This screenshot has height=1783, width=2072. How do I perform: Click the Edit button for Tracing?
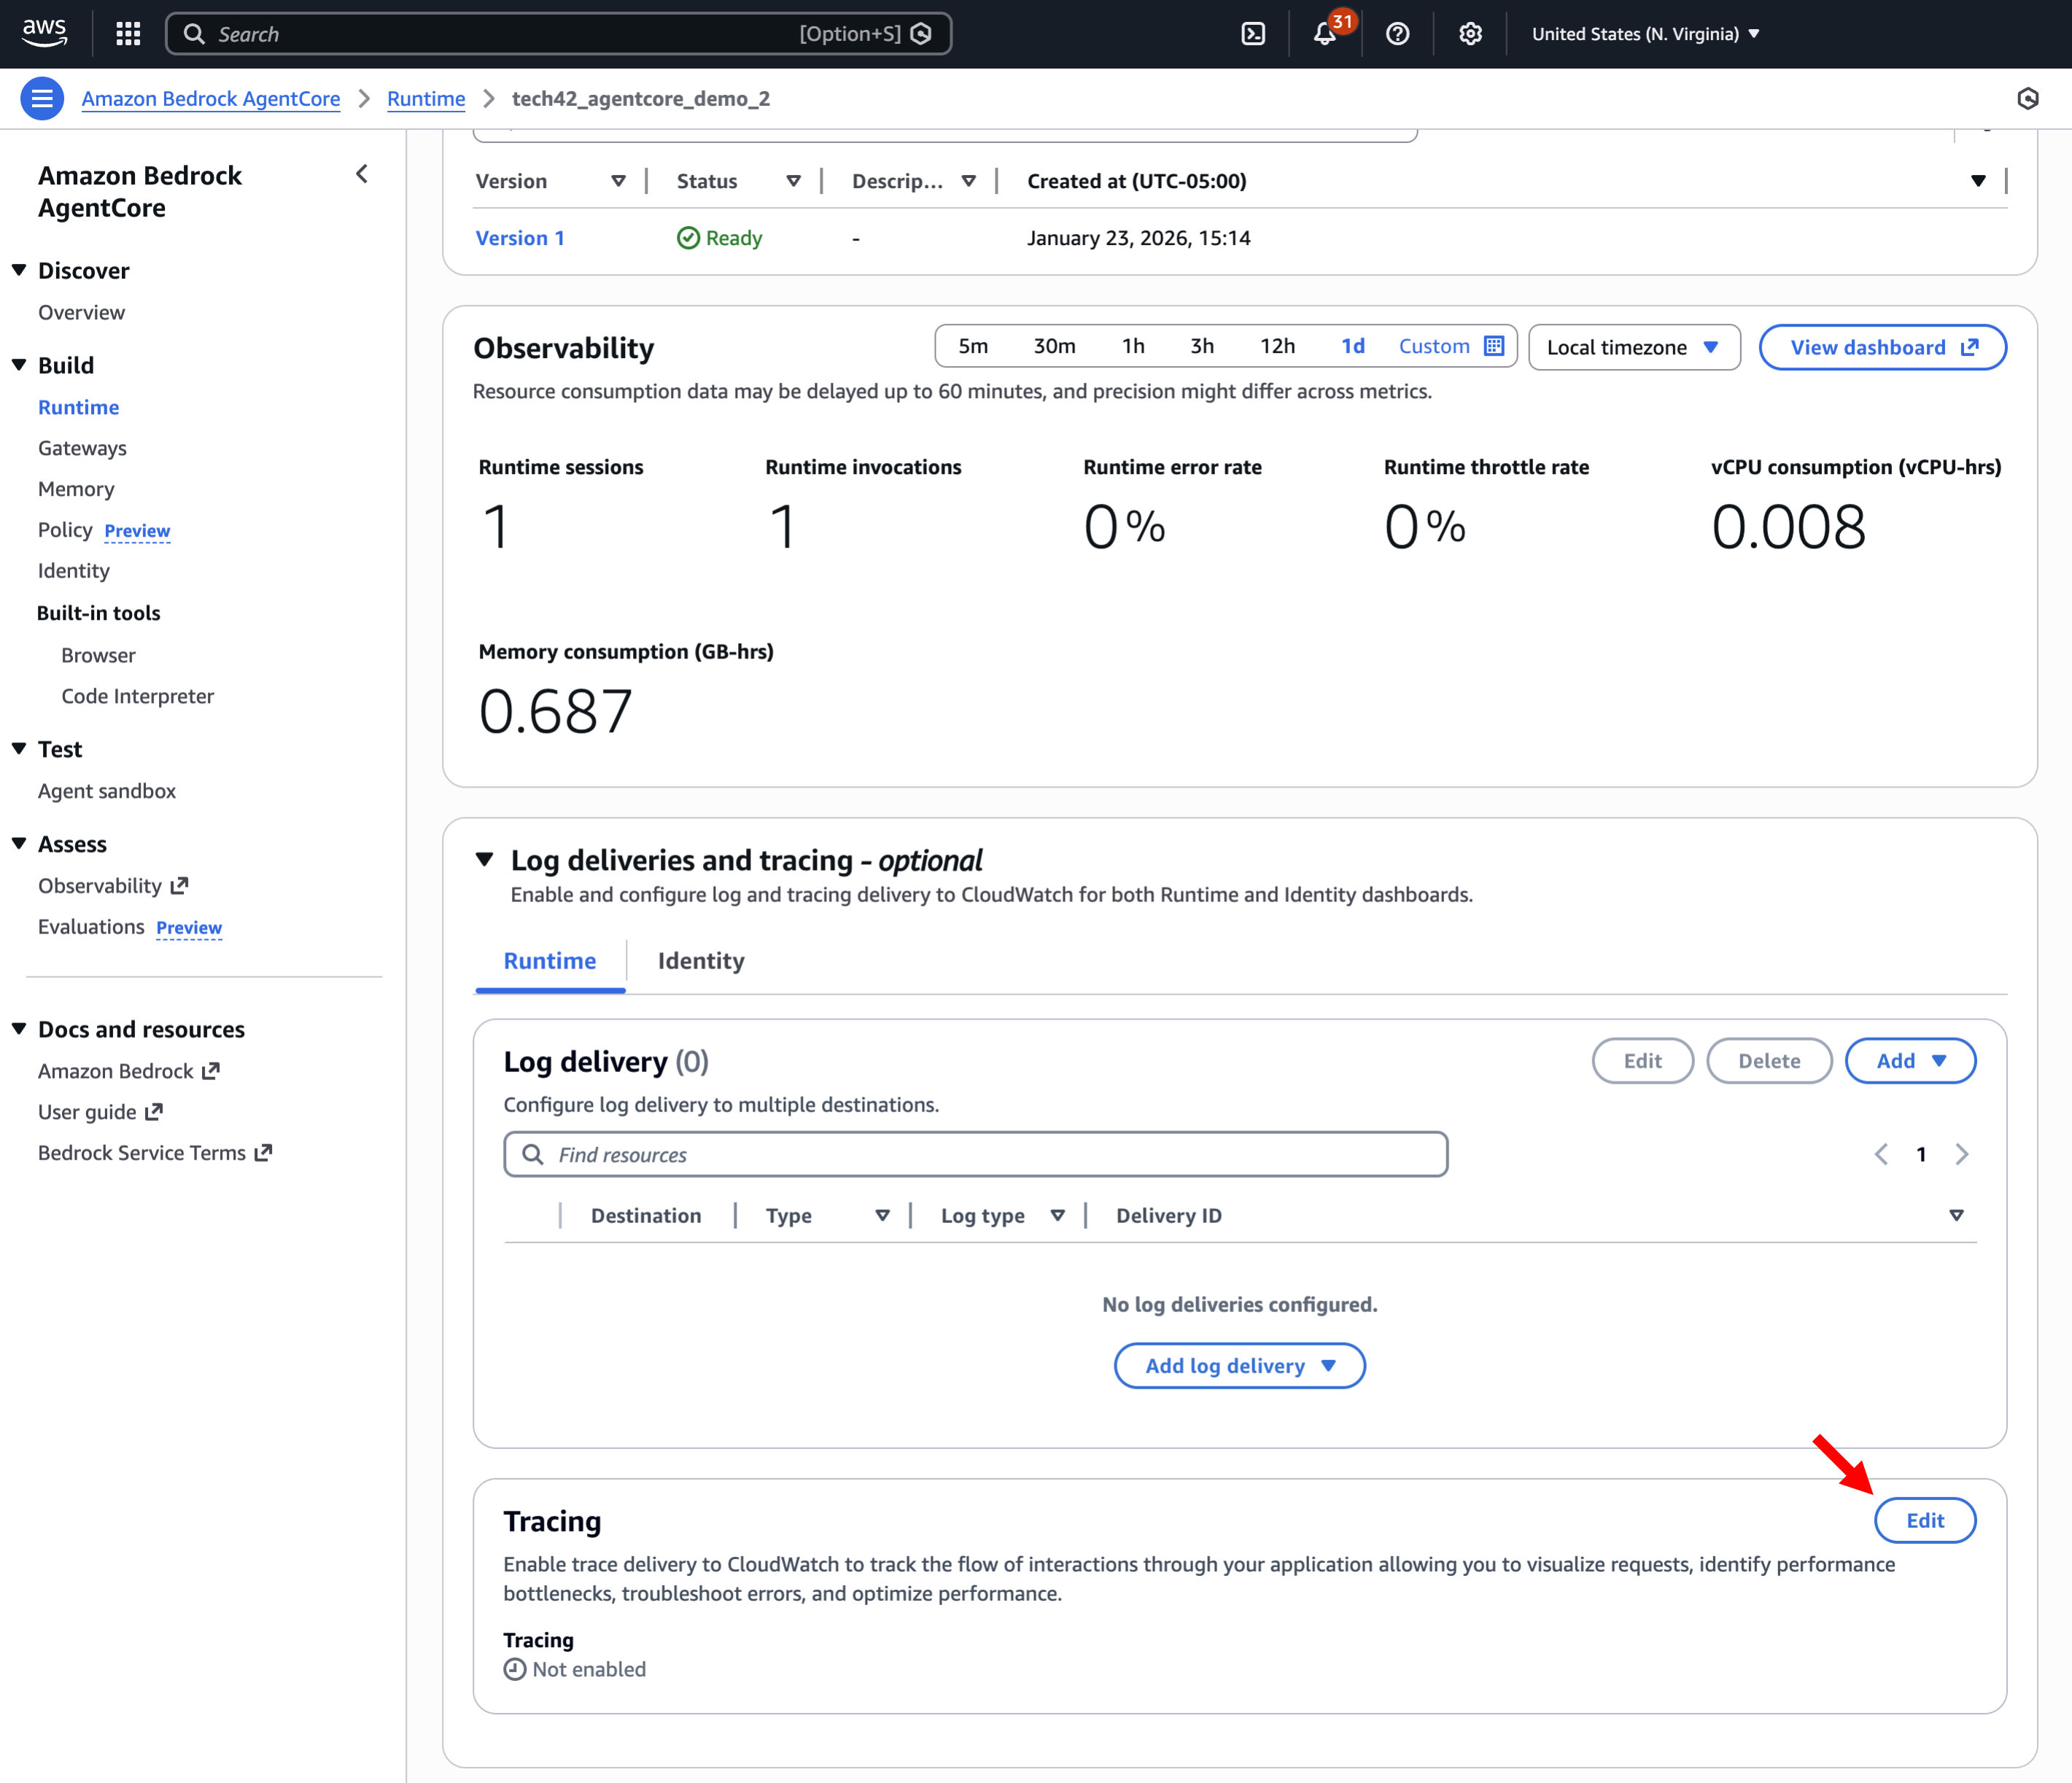click(x=1924, y=1520)
